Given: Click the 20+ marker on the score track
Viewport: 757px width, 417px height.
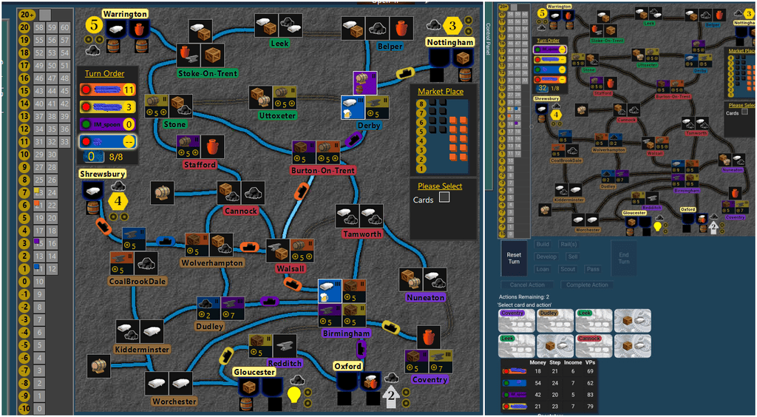Looking at the screenshot, I should point(27,14).
